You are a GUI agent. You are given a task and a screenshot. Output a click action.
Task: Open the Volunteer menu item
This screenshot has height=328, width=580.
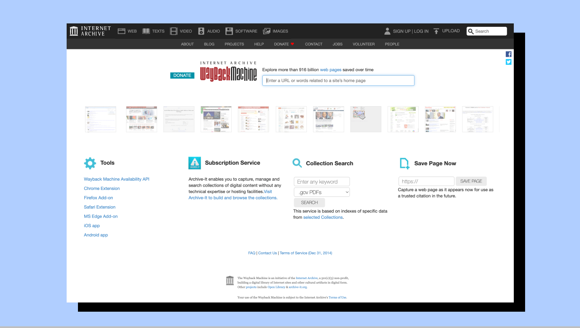[364, 44]
